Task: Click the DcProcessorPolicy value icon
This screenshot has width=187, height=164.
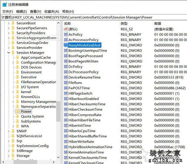Action: pyautogui.click(x=66, y=72)
